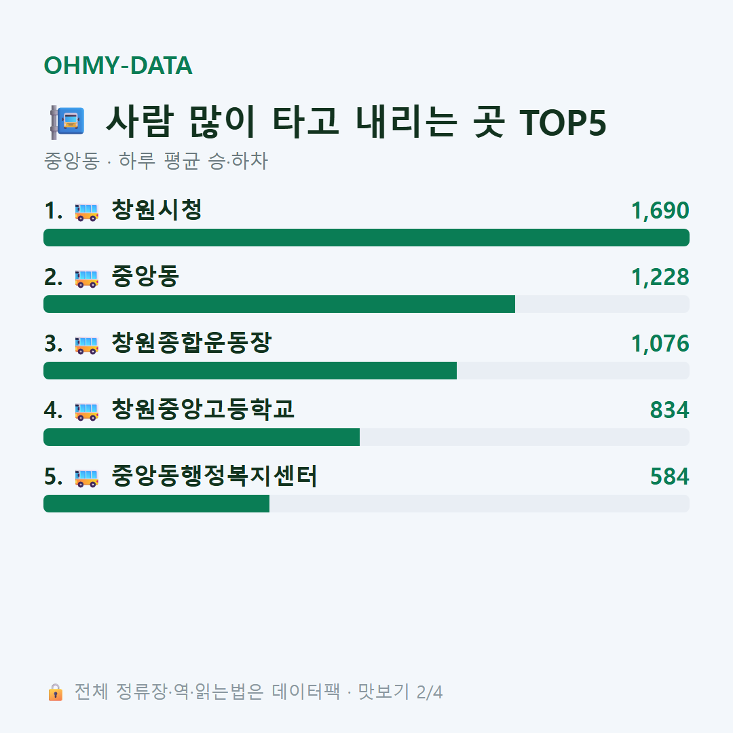Open the OHMY-DATA brand label
Screen dimensions: 733x733
coord(118,65)
